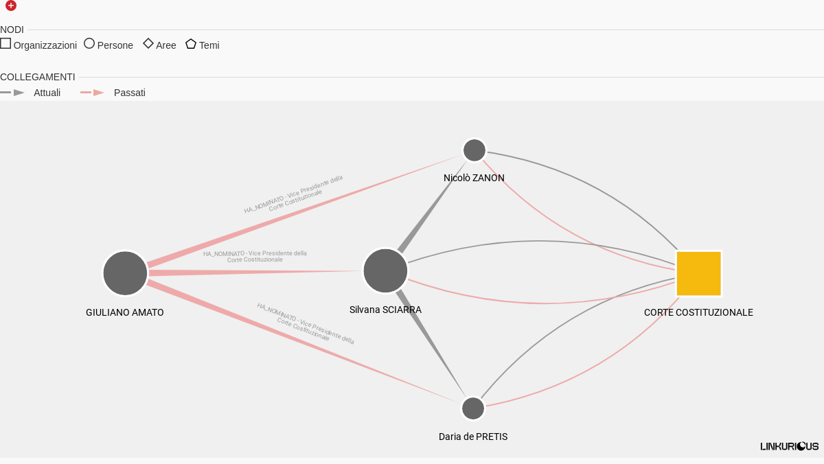Viewport: 824px width, 464px height.
Task: Select the GIULIANO AMATO person node
Action: point(125,273)
